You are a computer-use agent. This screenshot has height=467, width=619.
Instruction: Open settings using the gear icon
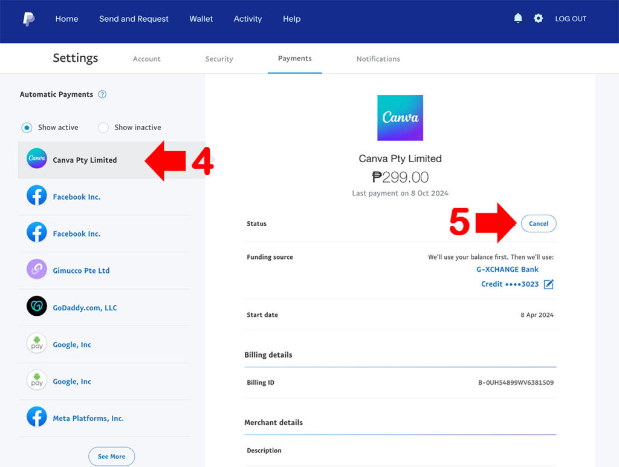[538, 18]
